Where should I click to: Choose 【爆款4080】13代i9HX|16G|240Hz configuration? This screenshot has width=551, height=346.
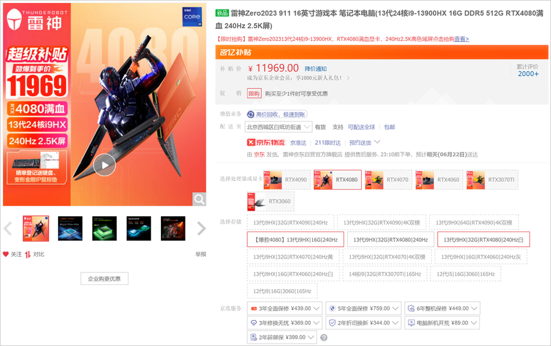(295, 240)
